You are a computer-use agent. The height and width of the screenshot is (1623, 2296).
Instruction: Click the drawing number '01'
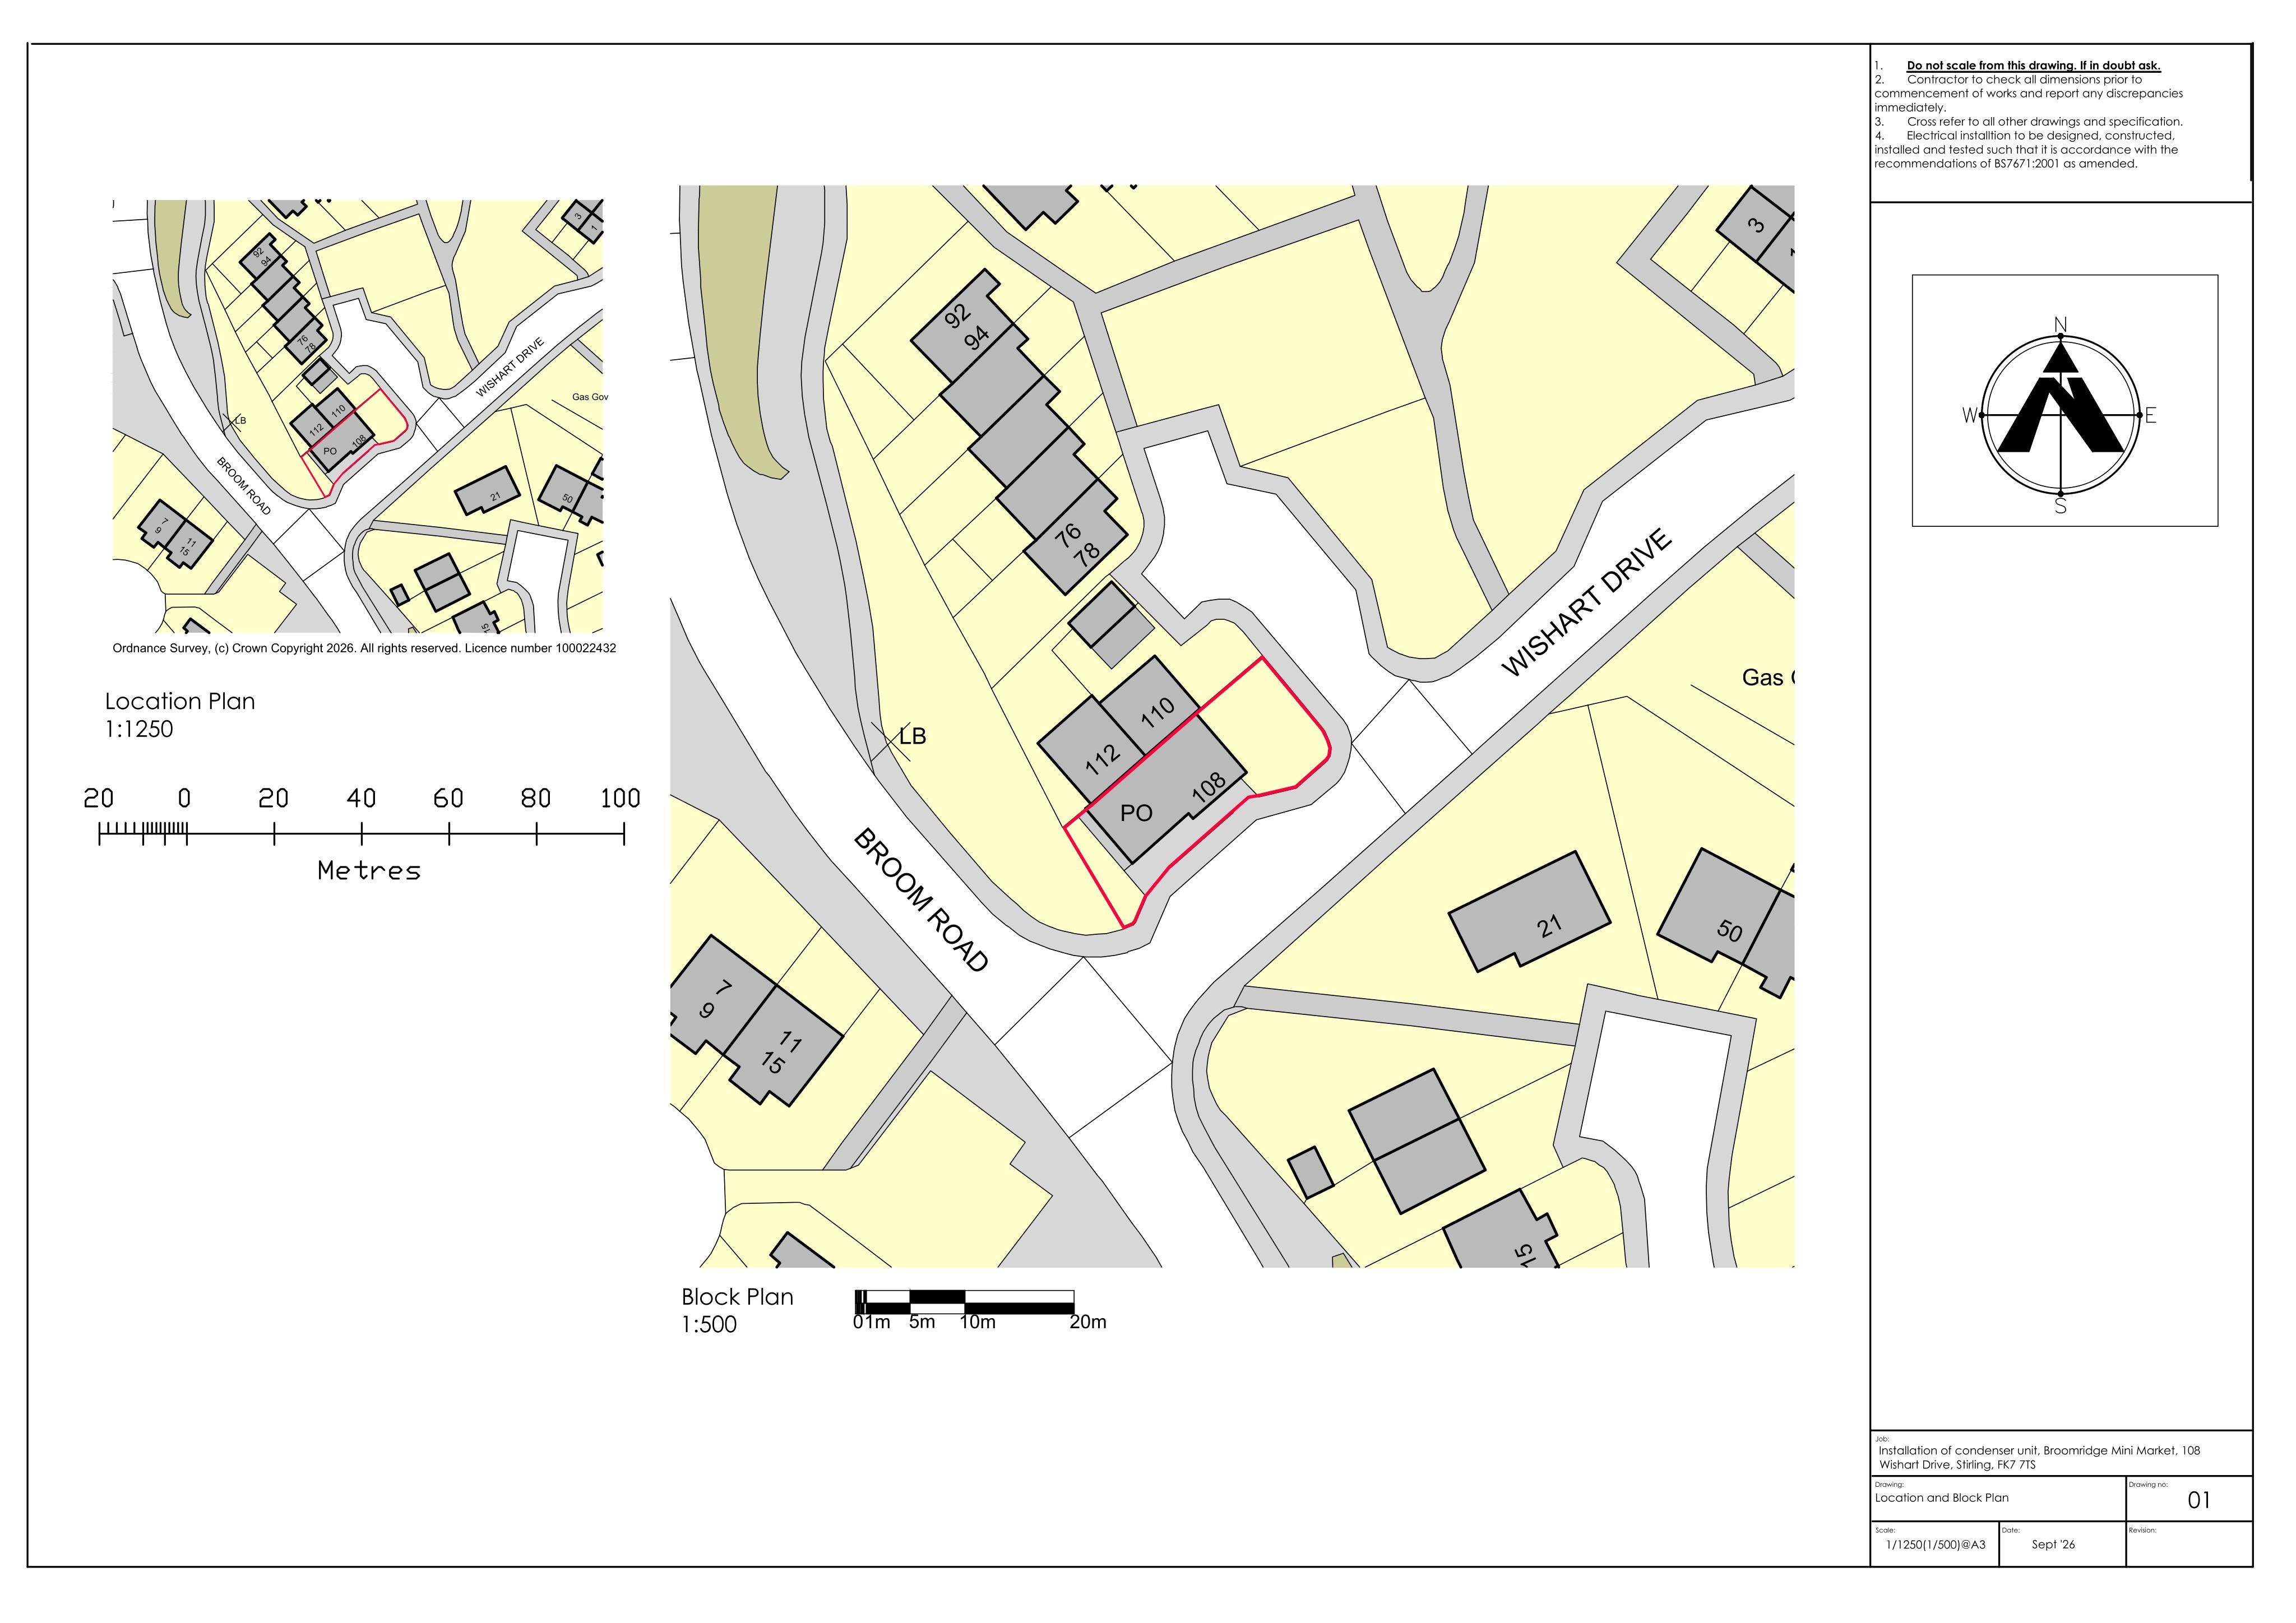coord(2199,1500)
